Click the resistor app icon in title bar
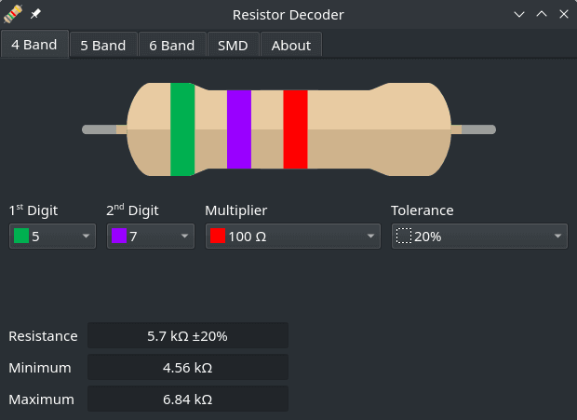Viewport: 577px width, 420px height. (x=13, y=15)
